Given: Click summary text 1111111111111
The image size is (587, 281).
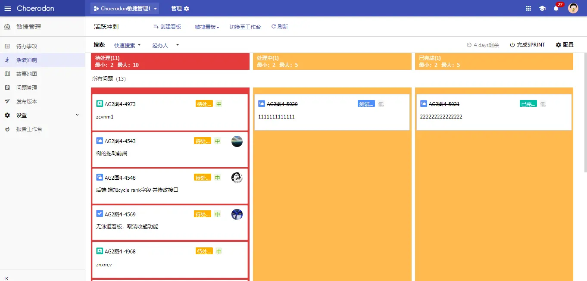Looking at the screenshot, I should coord(277,117).
